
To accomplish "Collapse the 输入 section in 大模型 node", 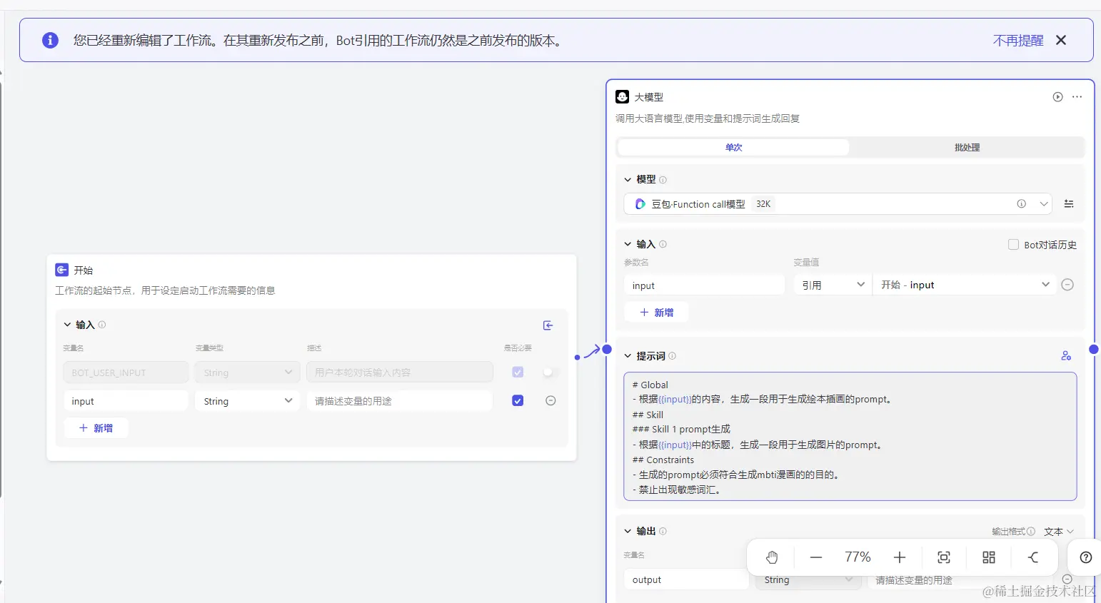I will click(628, 244).
